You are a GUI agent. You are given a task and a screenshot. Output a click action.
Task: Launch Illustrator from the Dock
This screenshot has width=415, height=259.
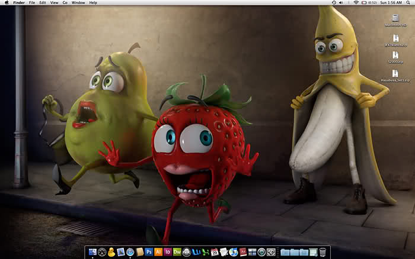point(158,252)
